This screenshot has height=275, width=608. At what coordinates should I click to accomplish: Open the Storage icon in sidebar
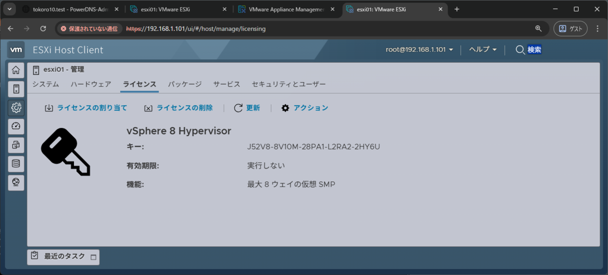tap(16, 164)
